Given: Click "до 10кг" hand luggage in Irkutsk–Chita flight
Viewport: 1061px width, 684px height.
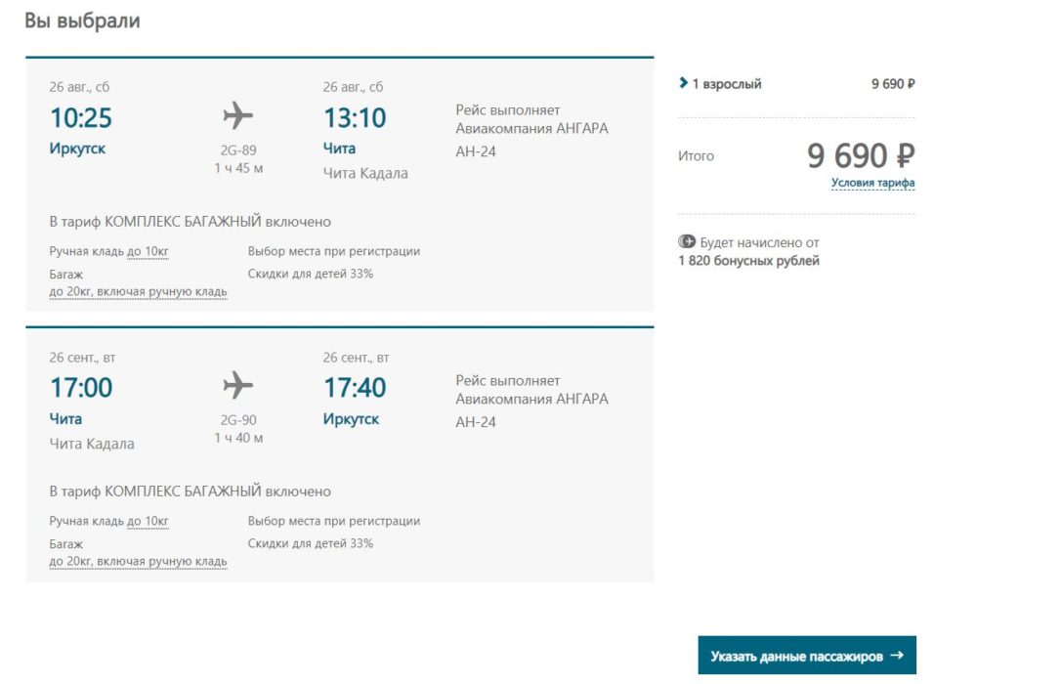Looking at the screenshot, I should [x=148, y=252].
